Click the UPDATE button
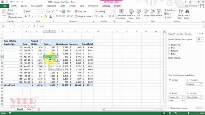 pyautogui.click(x=199, y=108)
